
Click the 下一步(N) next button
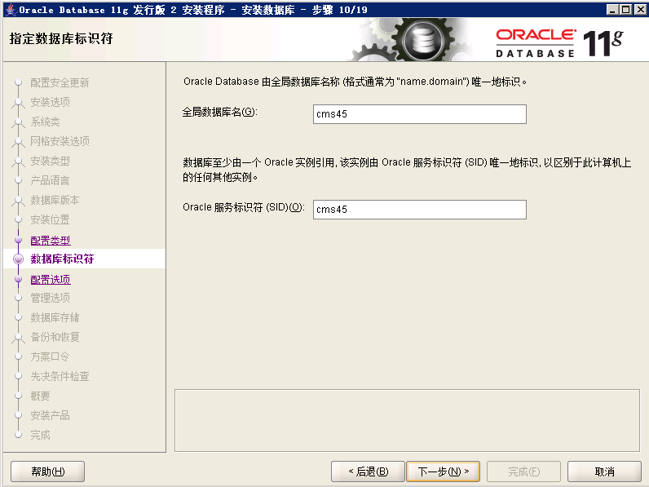point(443,472)
